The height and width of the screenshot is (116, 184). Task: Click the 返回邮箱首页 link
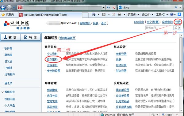pyautogui.click(x=67, y=38)
